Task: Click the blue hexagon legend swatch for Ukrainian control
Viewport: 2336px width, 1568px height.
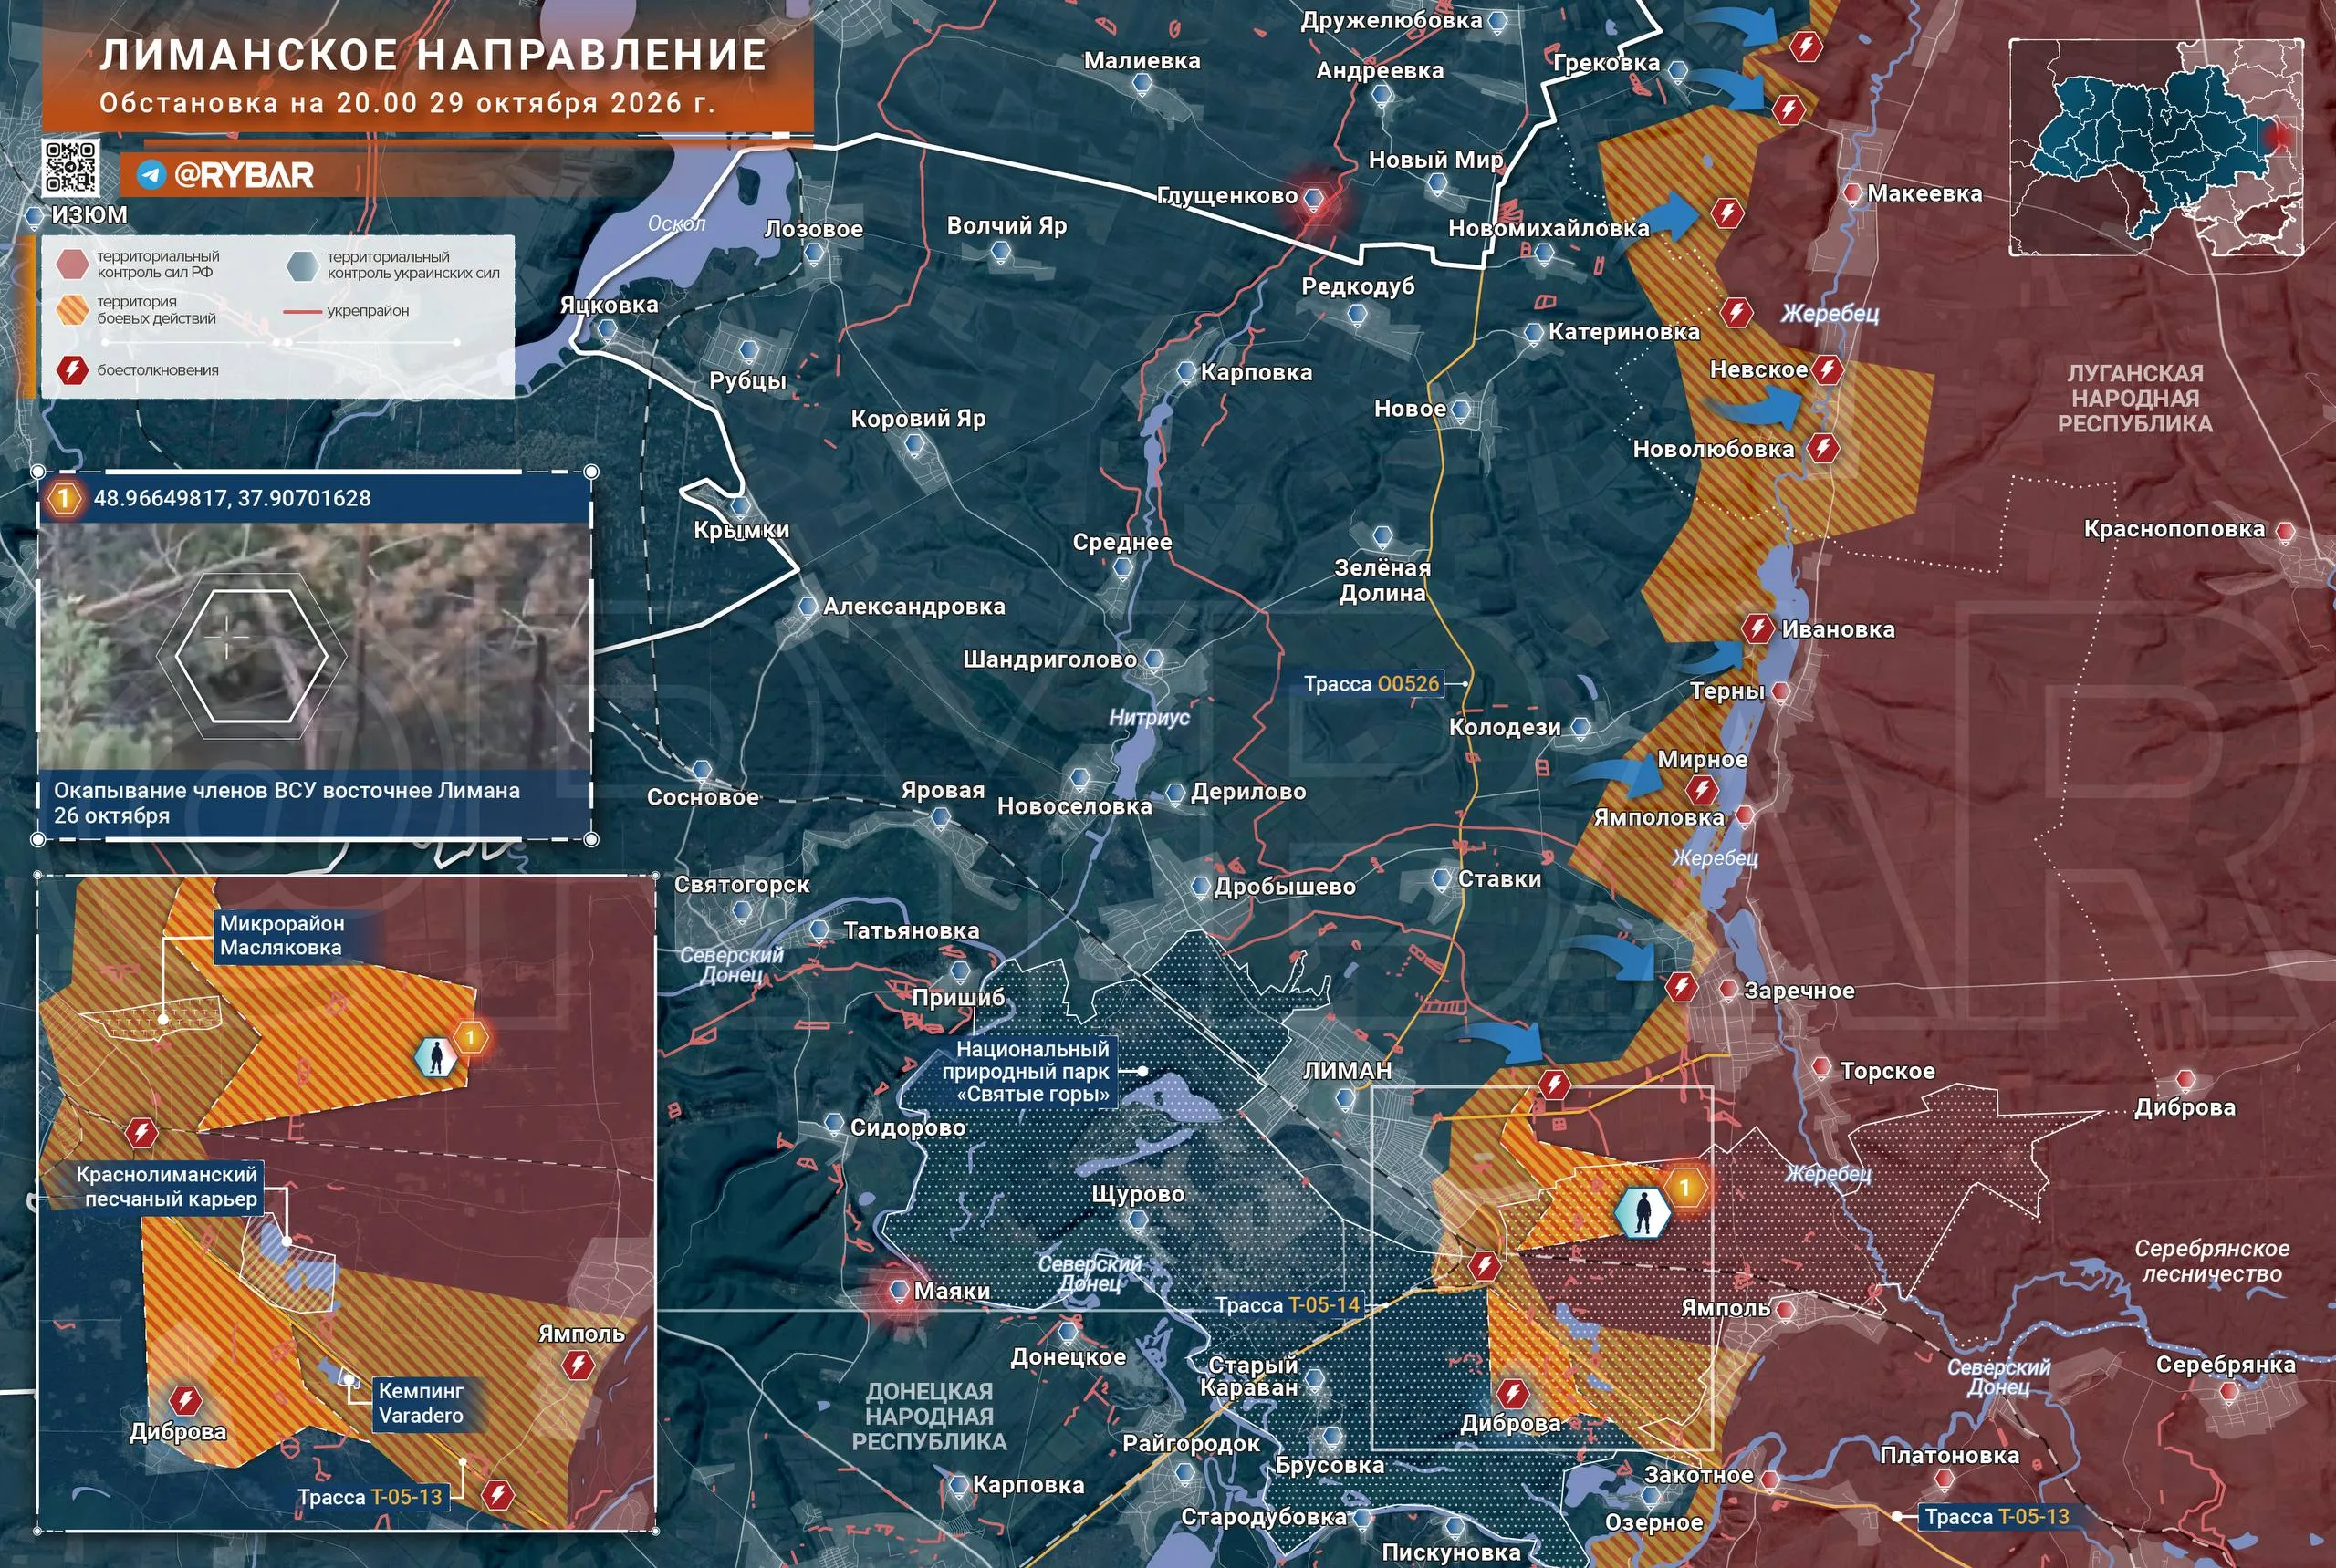Action: click(302, 265)
